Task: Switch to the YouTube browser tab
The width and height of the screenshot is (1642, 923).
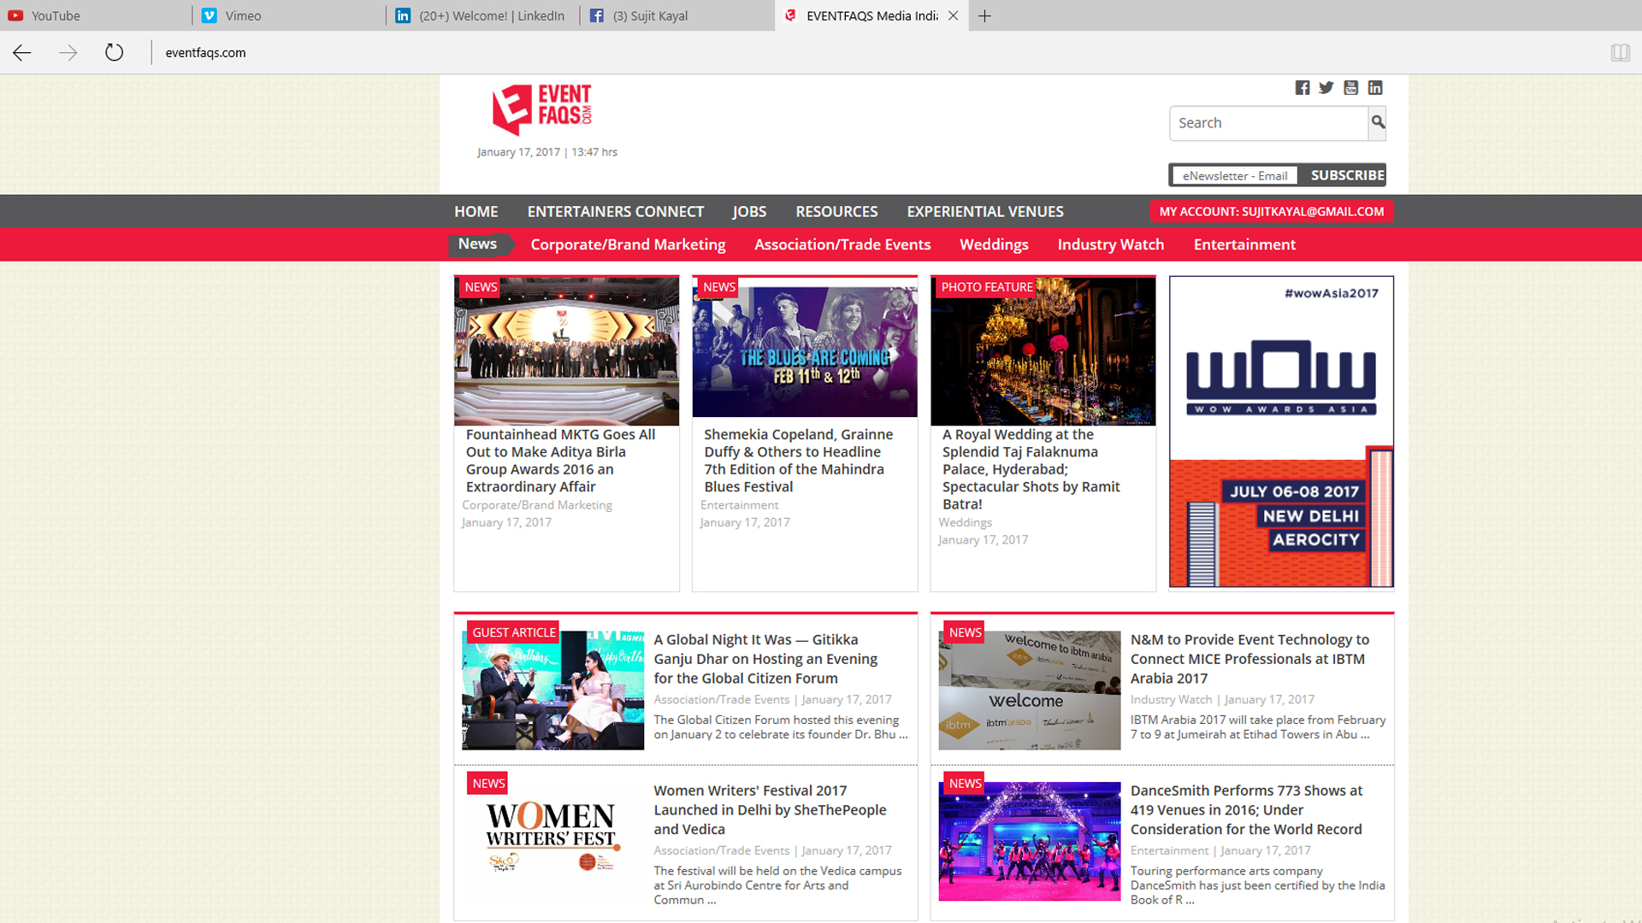Action: (x=96, y=15)
